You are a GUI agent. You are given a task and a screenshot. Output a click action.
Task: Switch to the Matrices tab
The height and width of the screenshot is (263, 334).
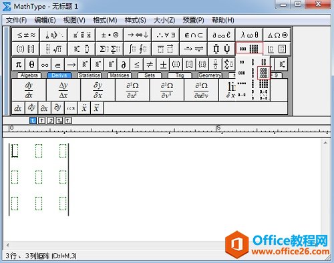point(120,75)
